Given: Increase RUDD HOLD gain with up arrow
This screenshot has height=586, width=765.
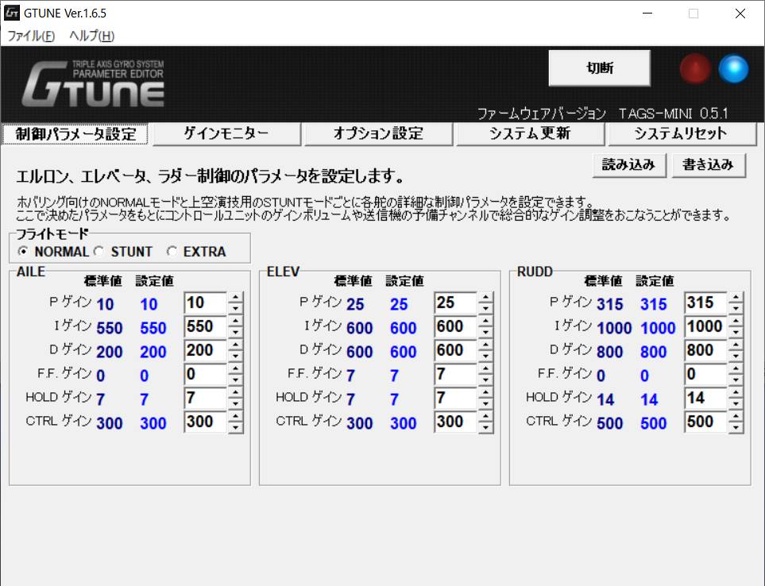Looking at the screenshot, I should (736, 392).
